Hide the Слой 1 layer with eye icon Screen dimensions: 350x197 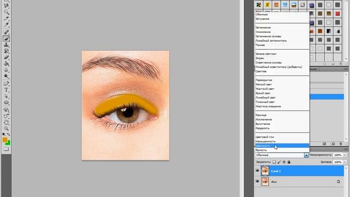pyautogui.click(x=258, y=171)
